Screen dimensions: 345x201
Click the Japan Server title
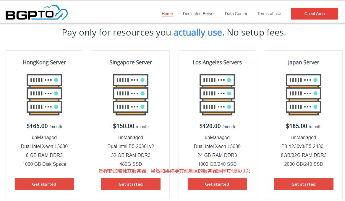click(303, 62)
